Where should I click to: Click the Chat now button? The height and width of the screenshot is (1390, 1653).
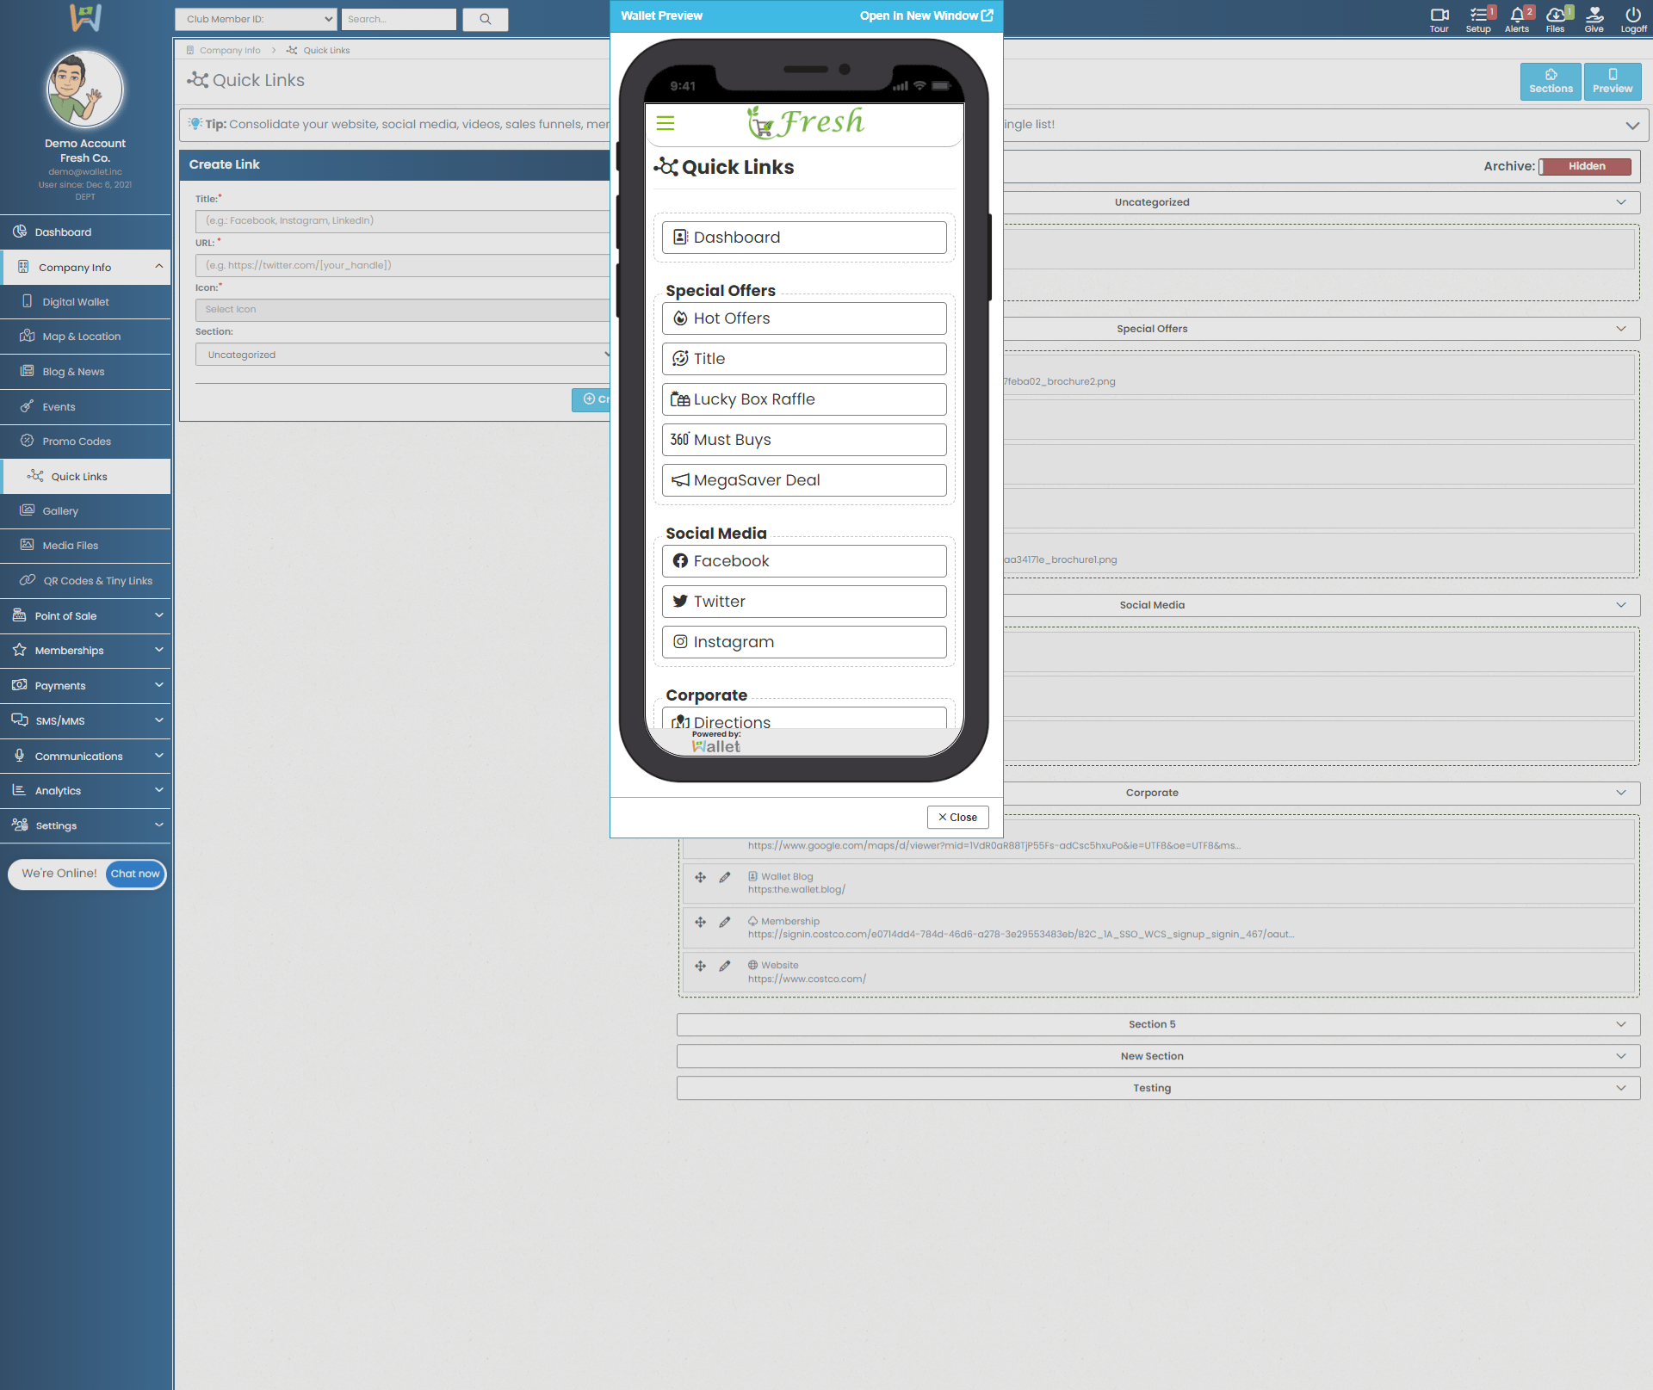click(x=135, y=874)
